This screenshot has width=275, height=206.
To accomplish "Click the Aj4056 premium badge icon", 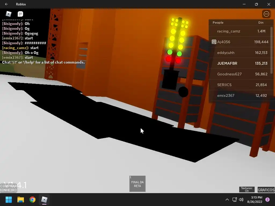I will click(214, 42).
